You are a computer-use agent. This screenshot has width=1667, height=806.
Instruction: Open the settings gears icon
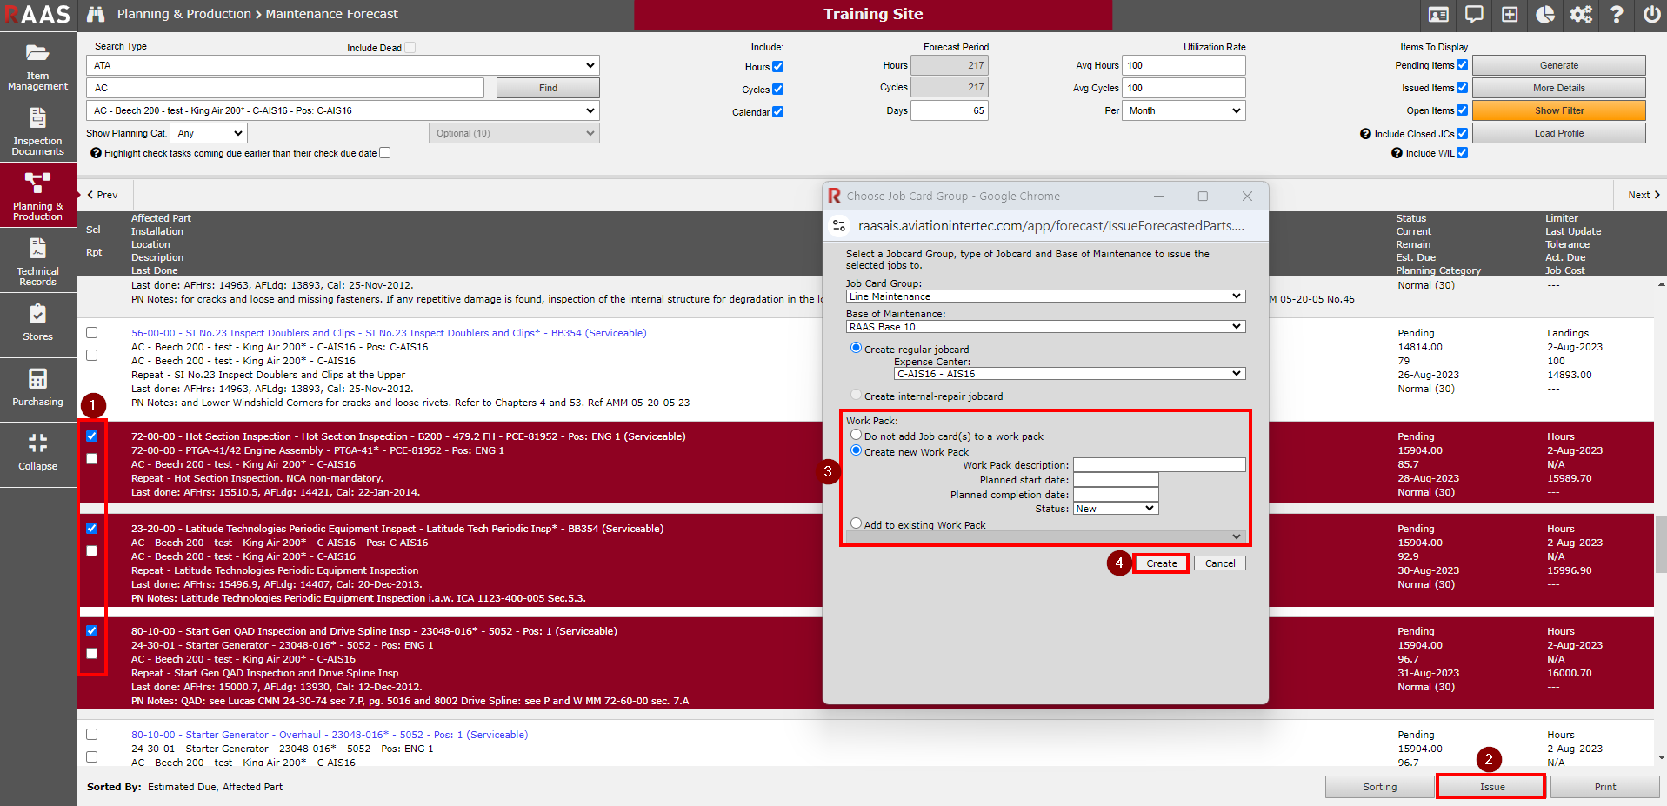1581,15
